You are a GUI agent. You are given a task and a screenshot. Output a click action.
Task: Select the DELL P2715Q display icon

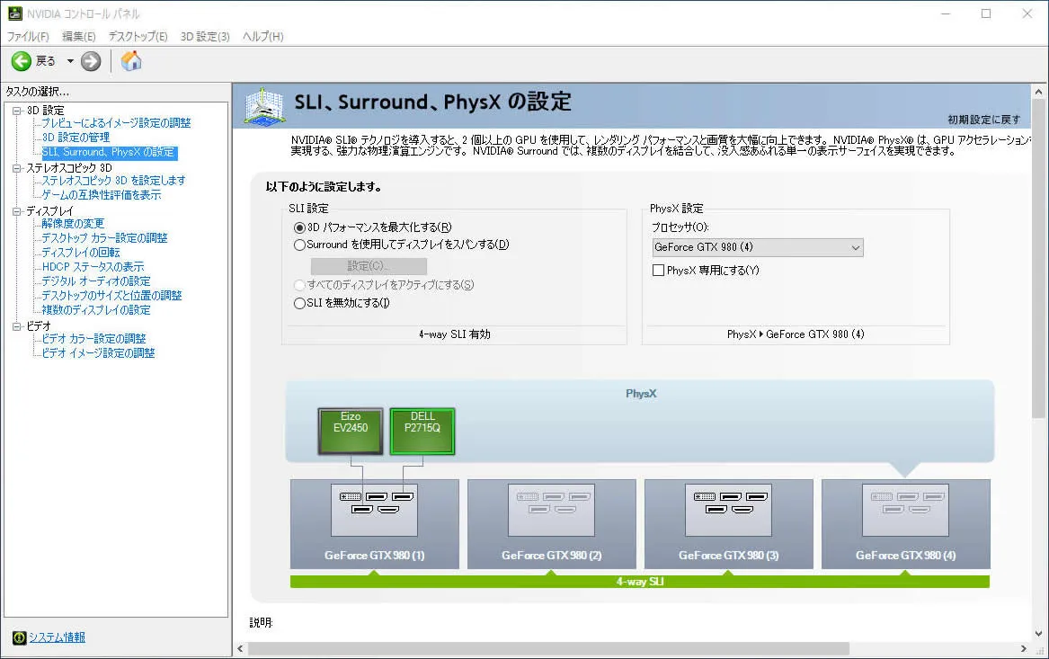point(422,431)
